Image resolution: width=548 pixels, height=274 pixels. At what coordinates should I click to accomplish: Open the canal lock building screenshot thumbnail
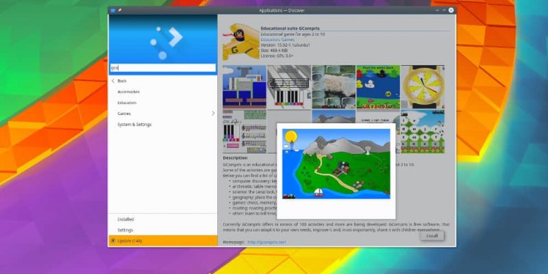pyautogui.click(x=245, y=87)
